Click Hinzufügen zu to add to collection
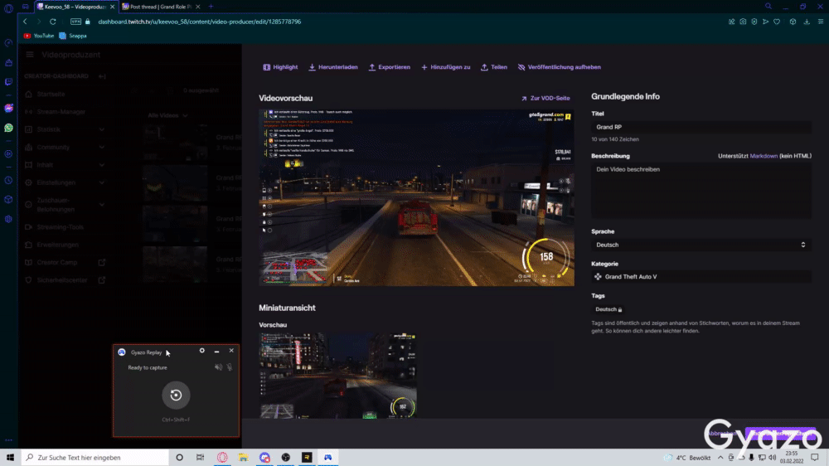This screenshot has height=466, width=829. 446,67
